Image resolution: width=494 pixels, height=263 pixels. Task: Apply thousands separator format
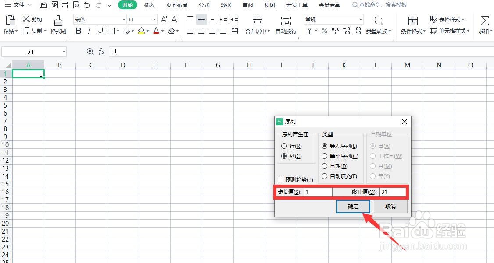point(336,31)
